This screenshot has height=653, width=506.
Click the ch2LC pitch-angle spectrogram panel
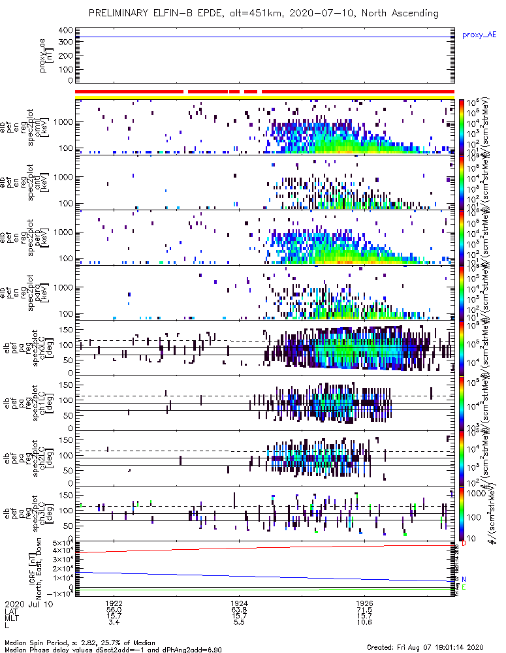(x=265, y=458)
